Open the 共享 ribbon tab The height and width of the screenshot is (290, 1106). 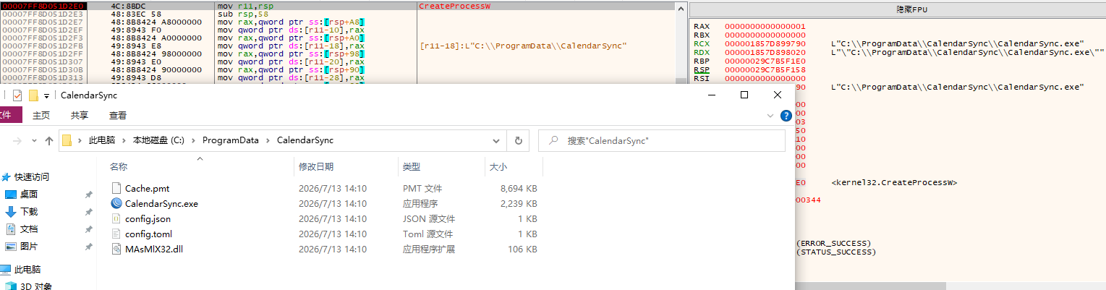tap(80, 115)
